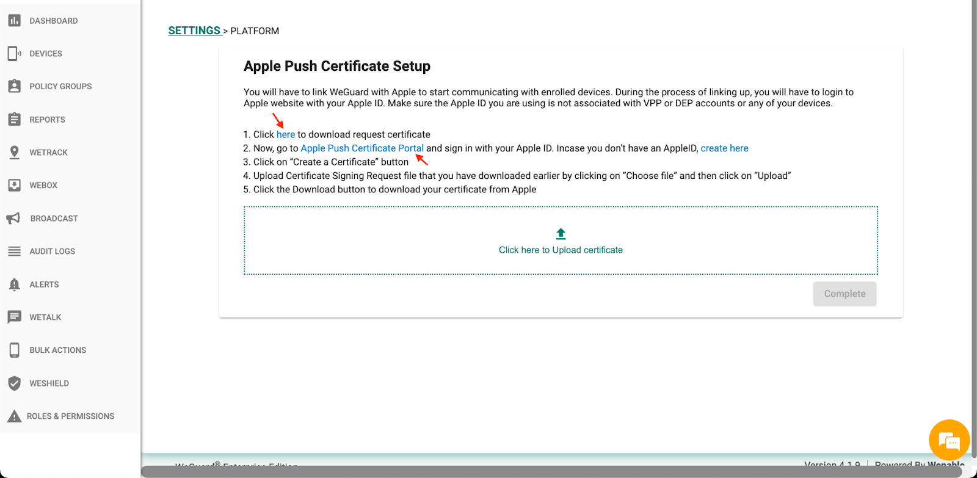This screenshot has width=977, height=478.
Task: Click the PLATFORM breadcrumb text
Action: point(255,31)
